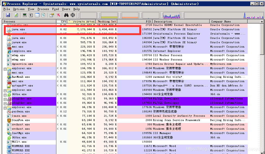This screenshot has width=265, height=154.
Task: Toggle the Show Lower Pane icon
Action: coord(37,15)
